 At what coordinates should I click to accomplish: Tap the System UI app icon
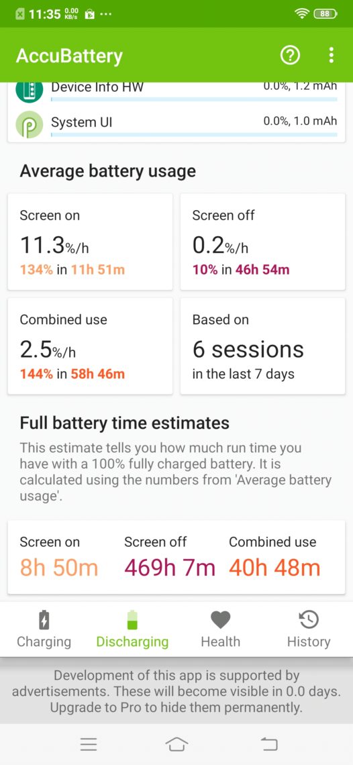tap(30, 125)
